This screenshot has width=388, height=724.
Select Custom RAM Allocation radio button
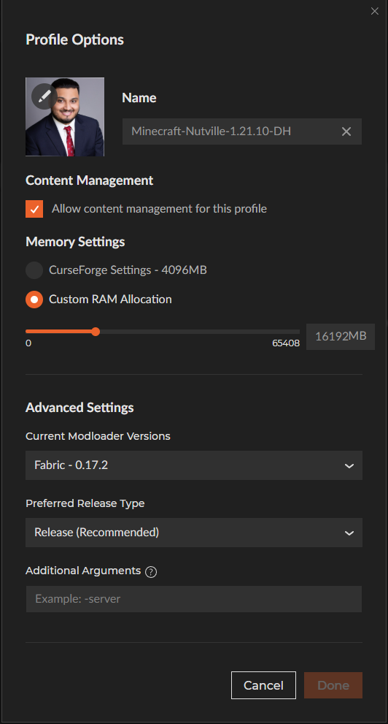coord(34,300)
